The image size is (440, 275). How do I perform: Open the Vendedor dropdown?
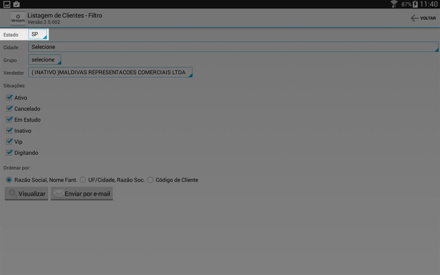point(110,72)
